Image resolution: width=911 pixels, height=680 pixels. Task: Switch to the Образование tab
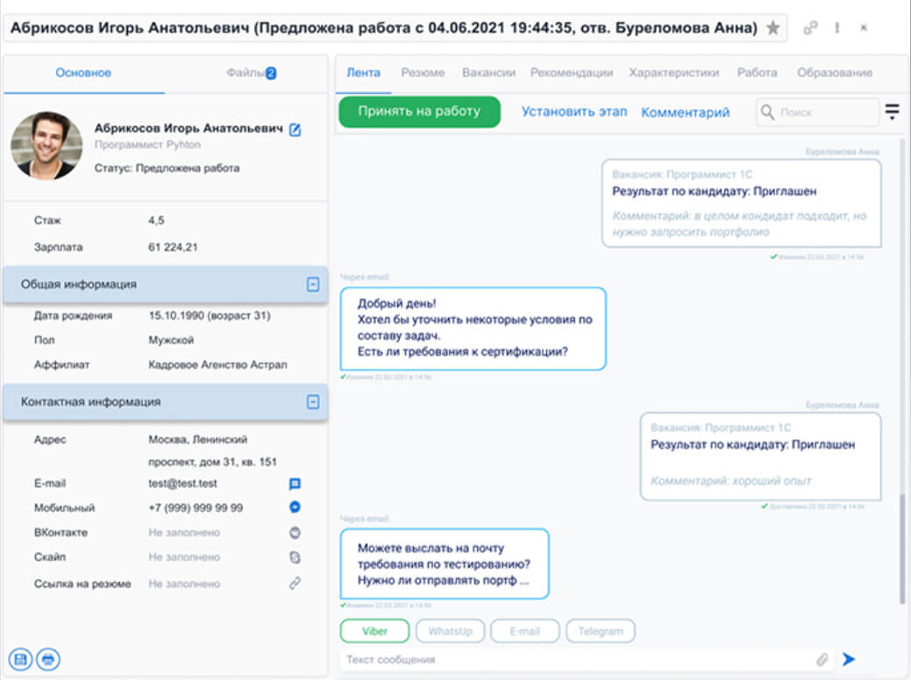(835, 73)
